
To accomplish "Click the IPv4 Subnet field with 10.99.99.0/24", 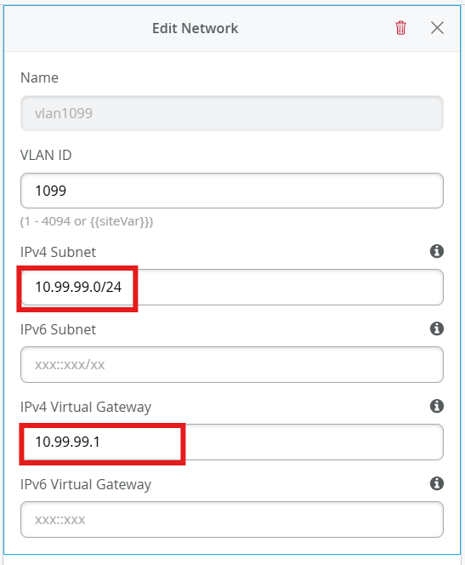I will (232, 288).
